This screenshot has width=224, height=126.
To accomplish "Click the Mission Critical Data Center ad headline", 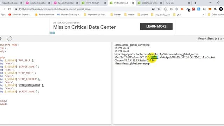I will coord(84,27).
